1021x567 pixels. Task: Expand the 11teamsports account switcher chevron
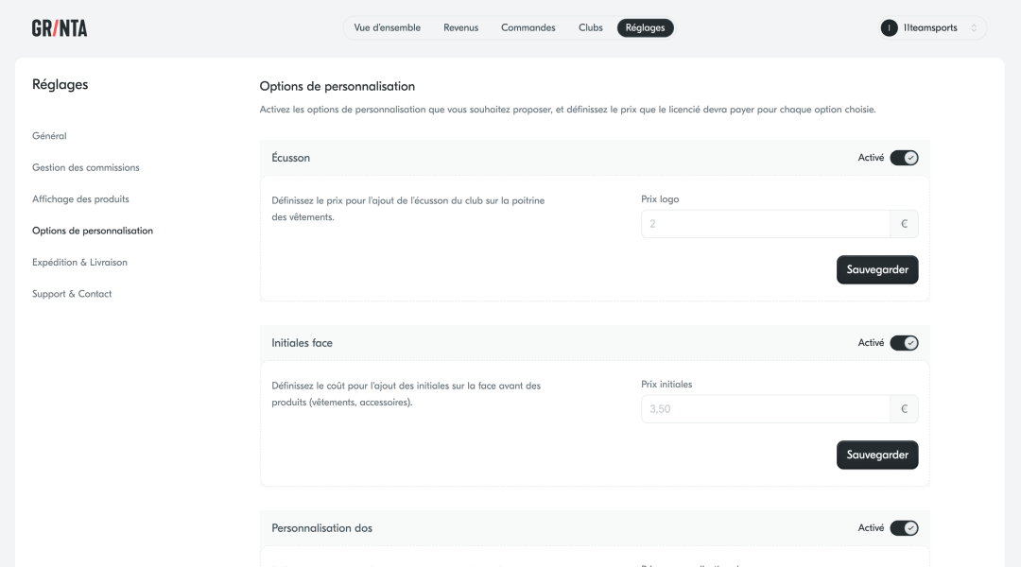point(974,28)
